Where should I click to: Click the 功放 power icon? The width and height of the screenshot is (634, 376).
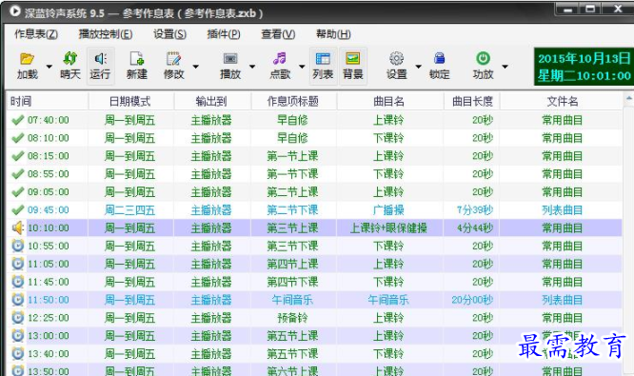(x=483, y=59)
